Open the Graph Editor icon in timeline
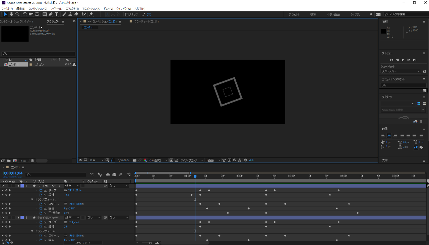This screenshot has height=245, width=429. tap(128, 175)
